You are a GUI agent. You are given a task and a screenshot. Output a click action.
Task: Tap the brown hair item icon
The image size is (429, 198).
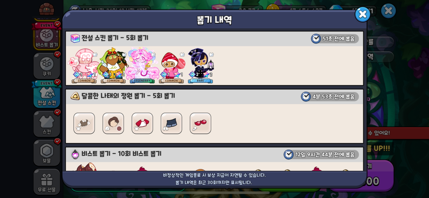(x=84, y=123)
